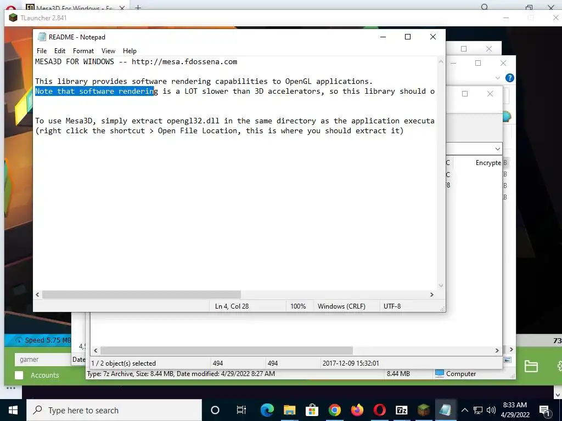Click the Notepad horizontal scrollbar right arrow
This screenshot has width=562, height=421.
click(431, 294)
